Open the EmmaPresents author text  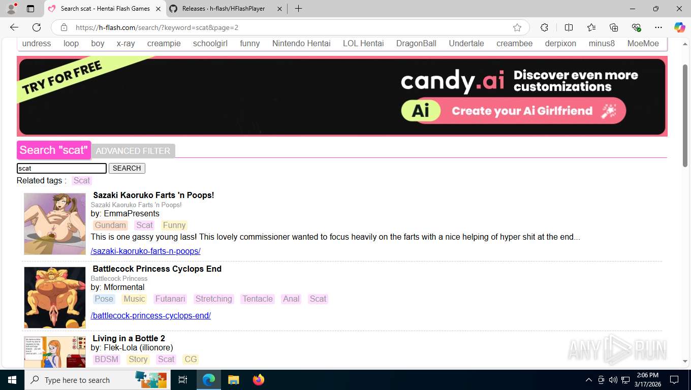tap(132, 214)
